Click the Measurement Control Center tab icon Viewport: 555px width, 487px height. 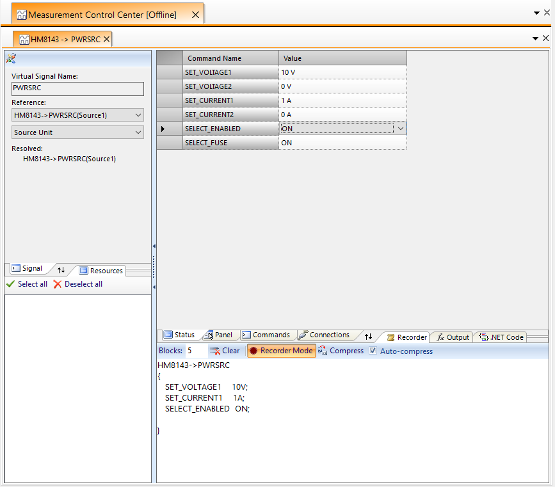(22, 15)
